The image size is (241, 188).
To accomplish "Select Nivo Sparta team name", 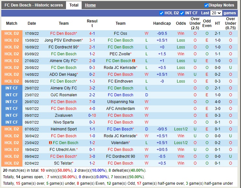I will click(64, 122).
